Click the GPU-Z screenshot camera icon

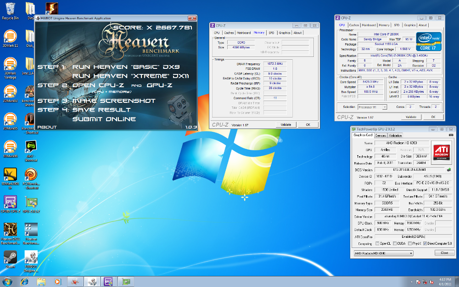tap(451, 135)
